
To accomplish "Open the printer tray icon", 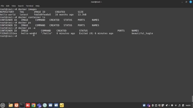I will point(172,105).
